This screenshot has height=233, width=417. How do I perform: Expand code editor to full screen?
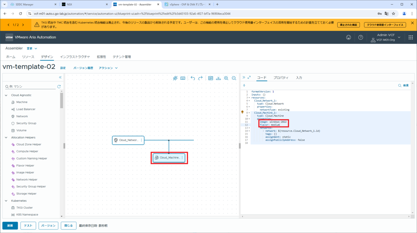(249, 78)
